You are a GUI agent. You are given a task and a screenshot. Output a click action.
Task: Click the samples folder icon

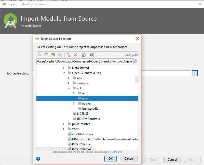75,83
